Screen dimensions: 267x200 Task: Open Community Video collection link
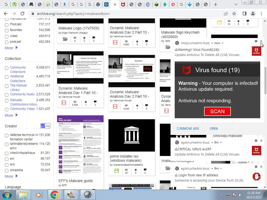click(x=22, y=109)
